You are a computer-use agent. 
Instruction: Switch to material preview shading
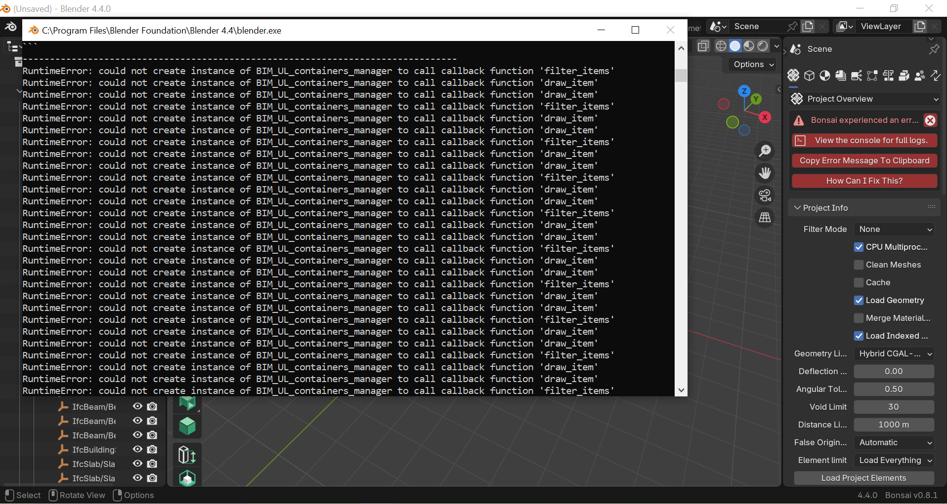[x=749, y=46]
